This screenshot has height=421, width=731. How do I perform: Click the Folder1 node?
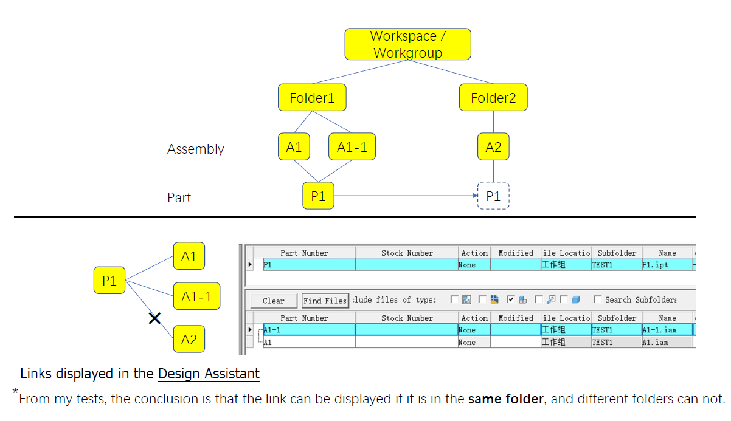point(312,98)
